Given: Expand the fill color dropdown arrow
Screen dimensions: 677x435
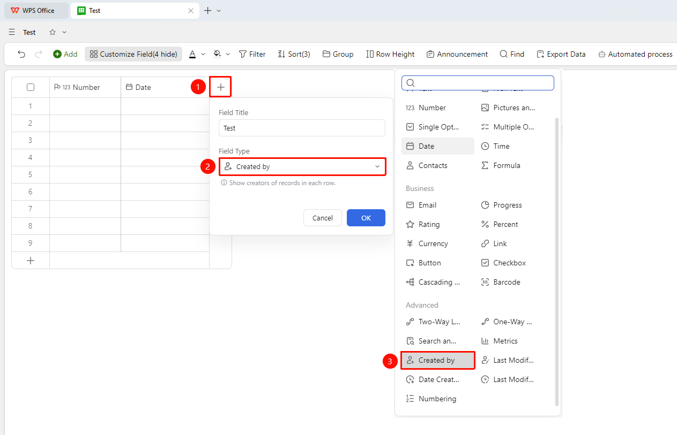Looking at the screenshot, I should pyautogui.click(x=228, y=54).
